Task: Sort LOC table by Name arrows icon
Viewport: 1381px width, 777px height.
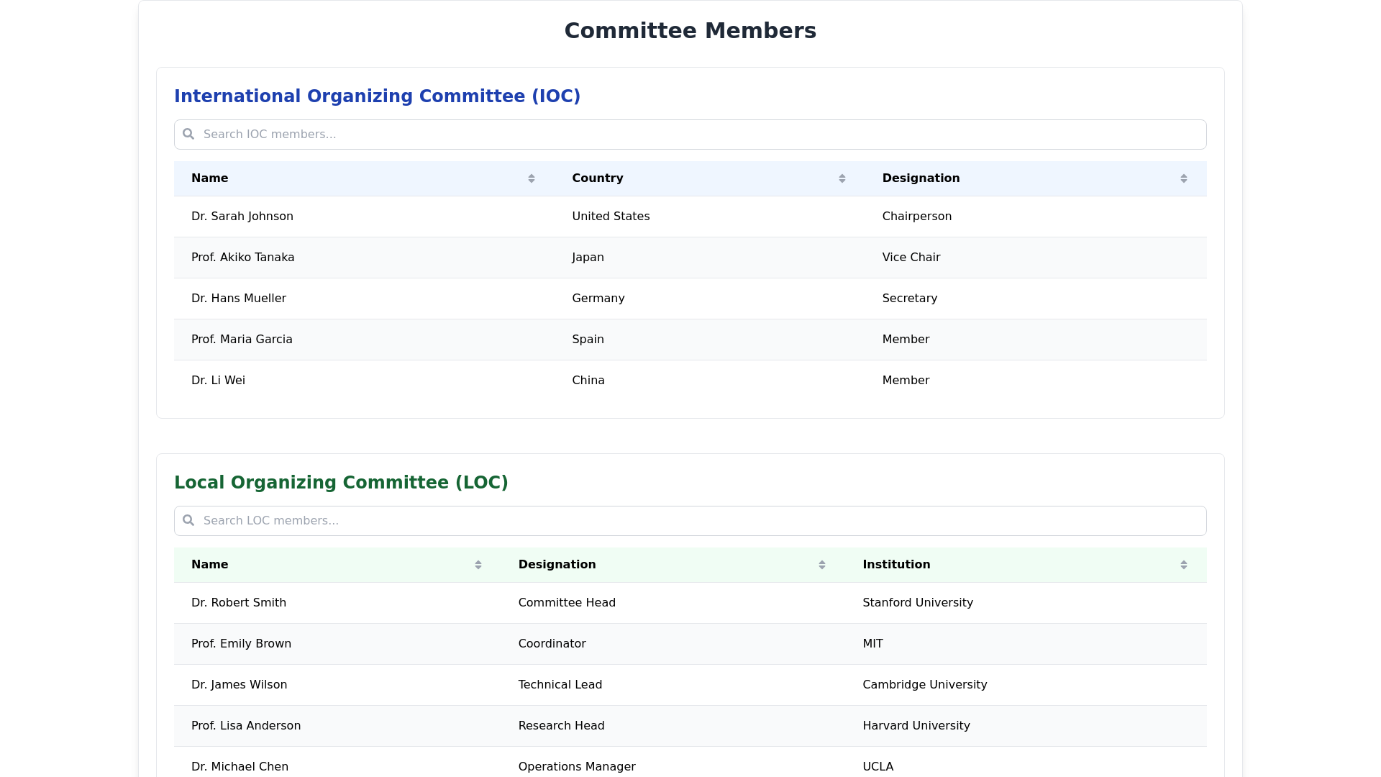Action: tap(478, 565)
